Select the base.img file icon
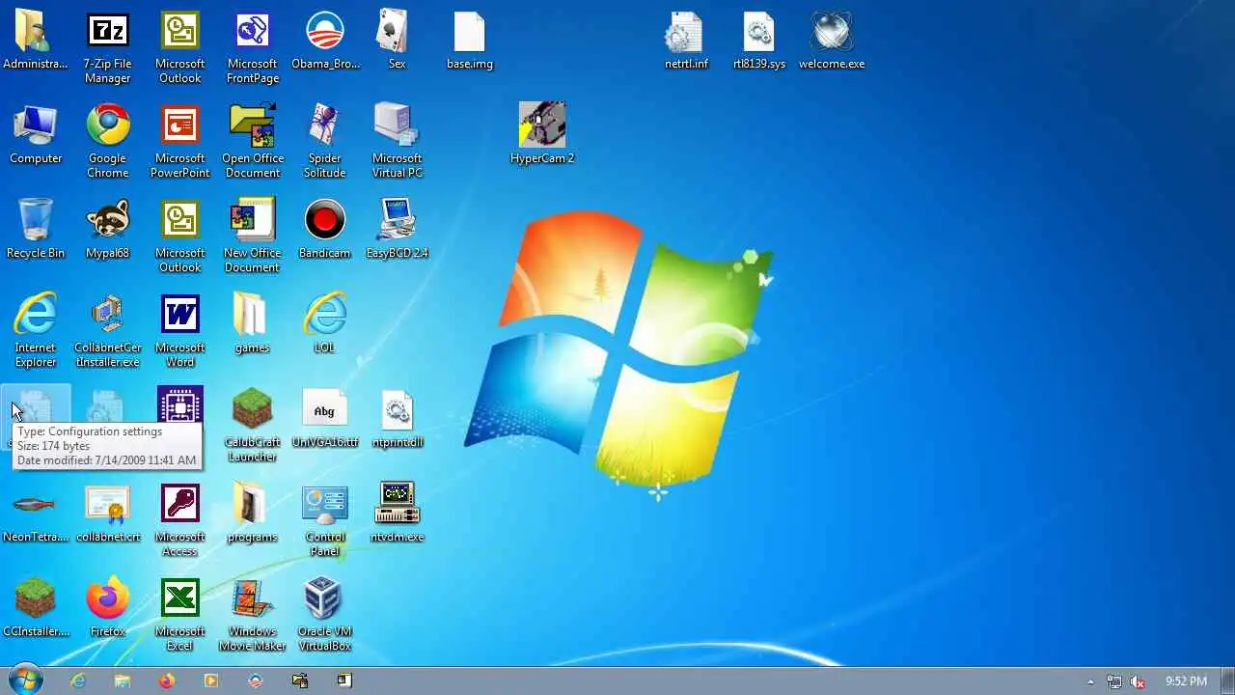 pos(470,42)
